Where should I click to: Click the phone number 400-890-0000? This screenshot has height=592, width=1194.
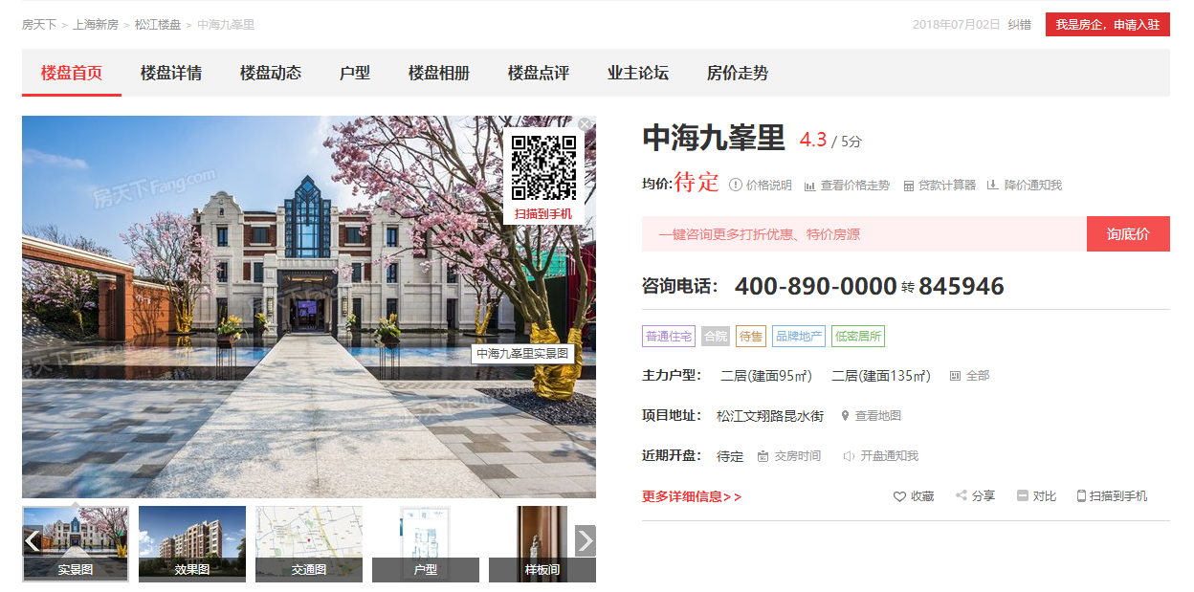click(816, 286)
